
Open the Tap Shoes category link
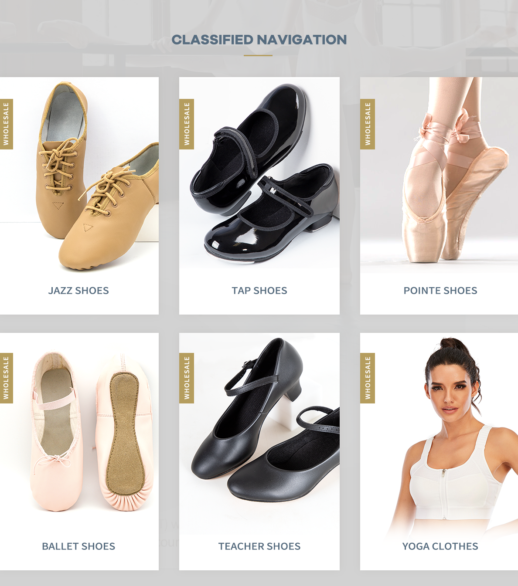pyautogui.click(x=259, y=291)
